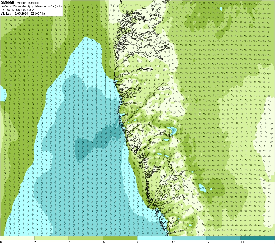Click the legend scale label '2'

click(x=35, y=242)
